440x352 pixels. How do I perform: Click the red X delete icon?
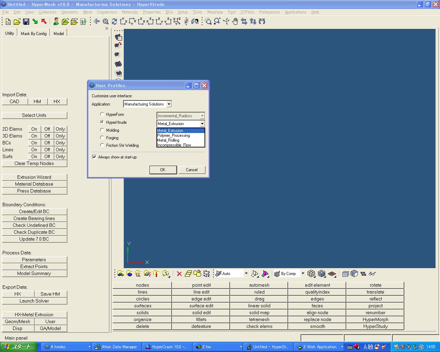[179, 274]
